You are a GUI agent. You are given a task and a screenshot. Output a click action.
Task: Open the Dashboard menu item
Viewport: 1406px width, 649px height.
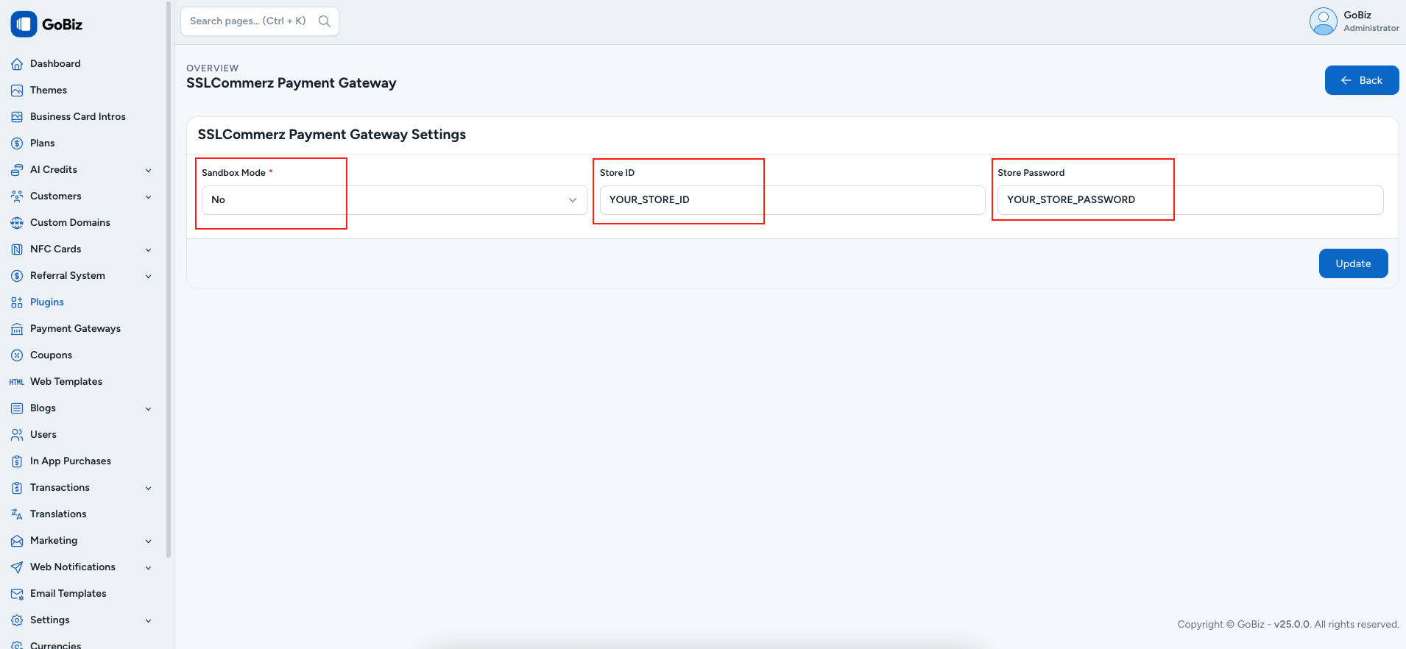pos(82,64)
